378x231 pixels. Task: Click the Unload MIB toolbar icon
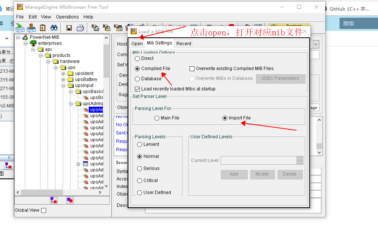click(x=31, y=28)
